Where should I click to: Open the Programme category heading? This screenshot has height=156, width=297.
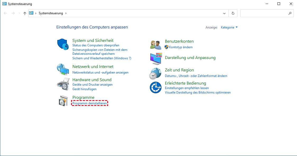point(83,97)
